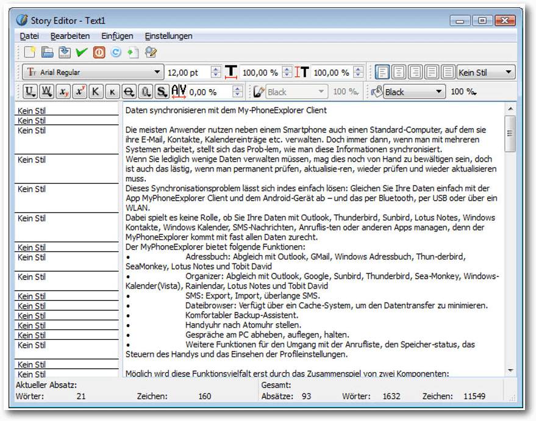Toggle Shadow text effect
Viewport: 536px width, 421px height.
coord(162,92)
